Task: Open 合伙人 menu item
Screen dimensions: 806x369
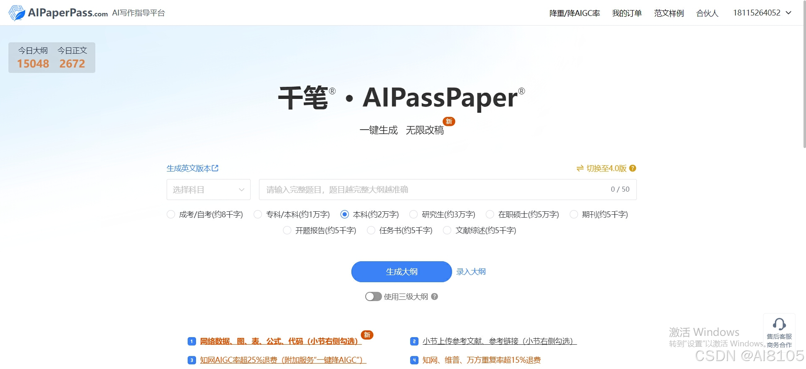Action: pos(707,13)
